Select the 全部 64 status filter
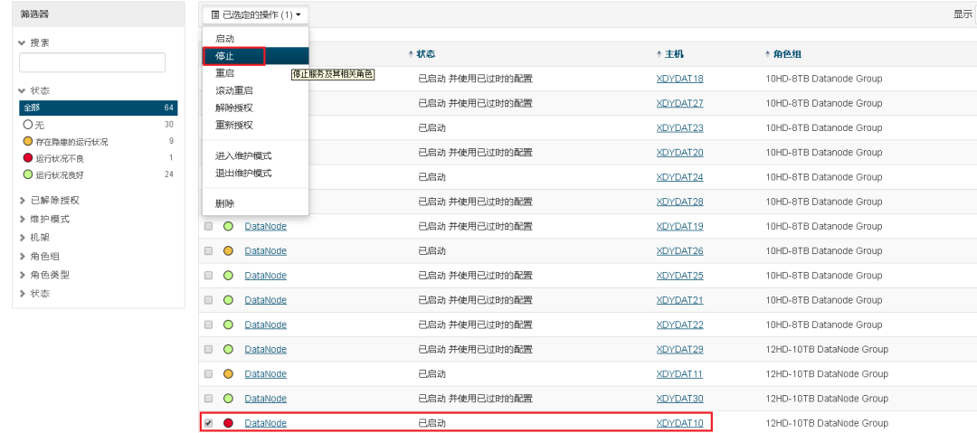Image resolution: width=977 pixels, height=433 pixels. pyautogui.click(x=98, y=108)
